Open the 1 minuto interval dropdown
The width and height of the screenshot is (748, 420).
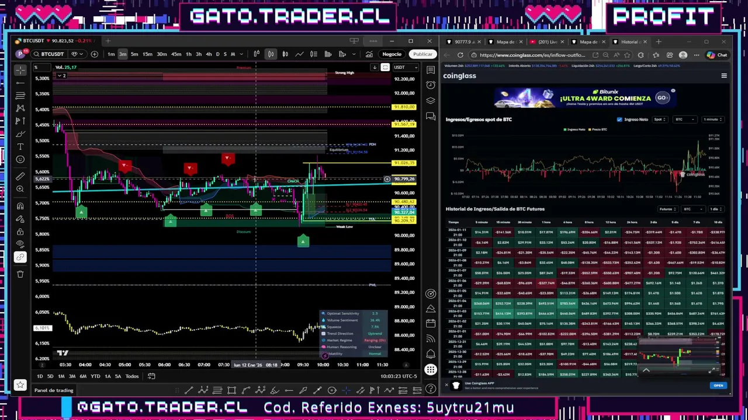coord(712,120)
